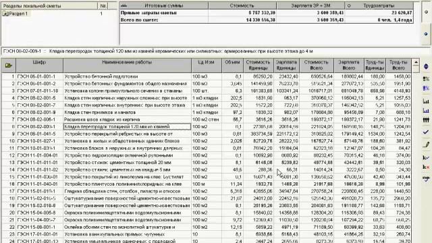Click code ГЭСН 15-04-005-6 in row 20
Viewport: 432px width, 243px height.
pyautogui.click(x=36, y=213)
